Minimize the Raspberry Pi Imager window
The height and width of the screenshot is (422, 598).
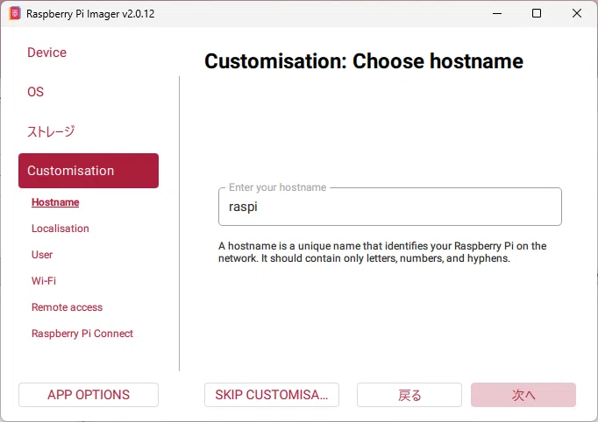(x=497, y=14)
